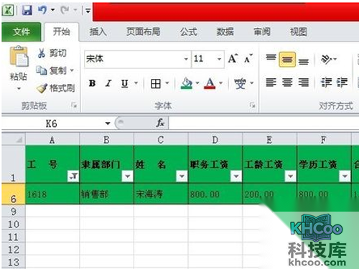Decrease font size with smaller A icon
The image size is (359, 269).
pos(248,59)
